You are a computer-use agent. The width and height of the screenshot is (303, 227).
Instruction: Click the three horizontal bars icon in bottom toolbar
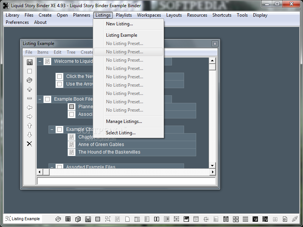pyautogui.click(x=245, y=219)
